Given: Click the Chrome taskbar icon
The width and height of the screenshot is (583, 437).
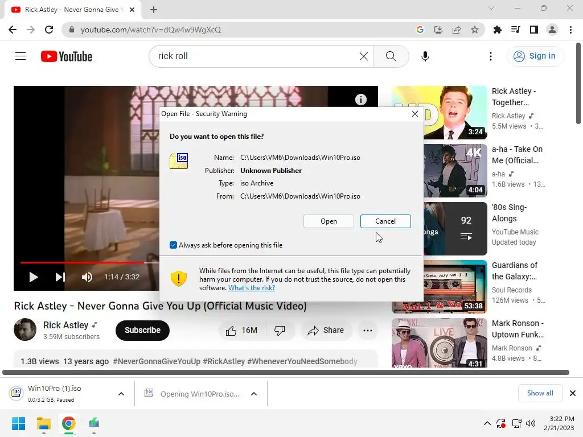Looking at the screenshot, I should point(69,423).
